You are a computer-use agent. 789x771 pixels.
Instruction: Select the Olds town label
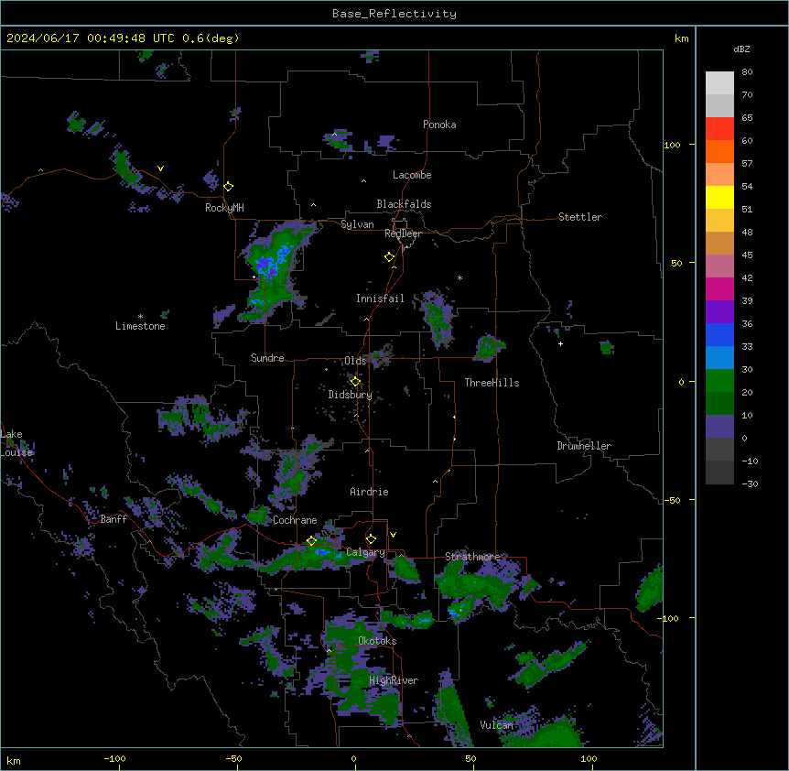355,361
